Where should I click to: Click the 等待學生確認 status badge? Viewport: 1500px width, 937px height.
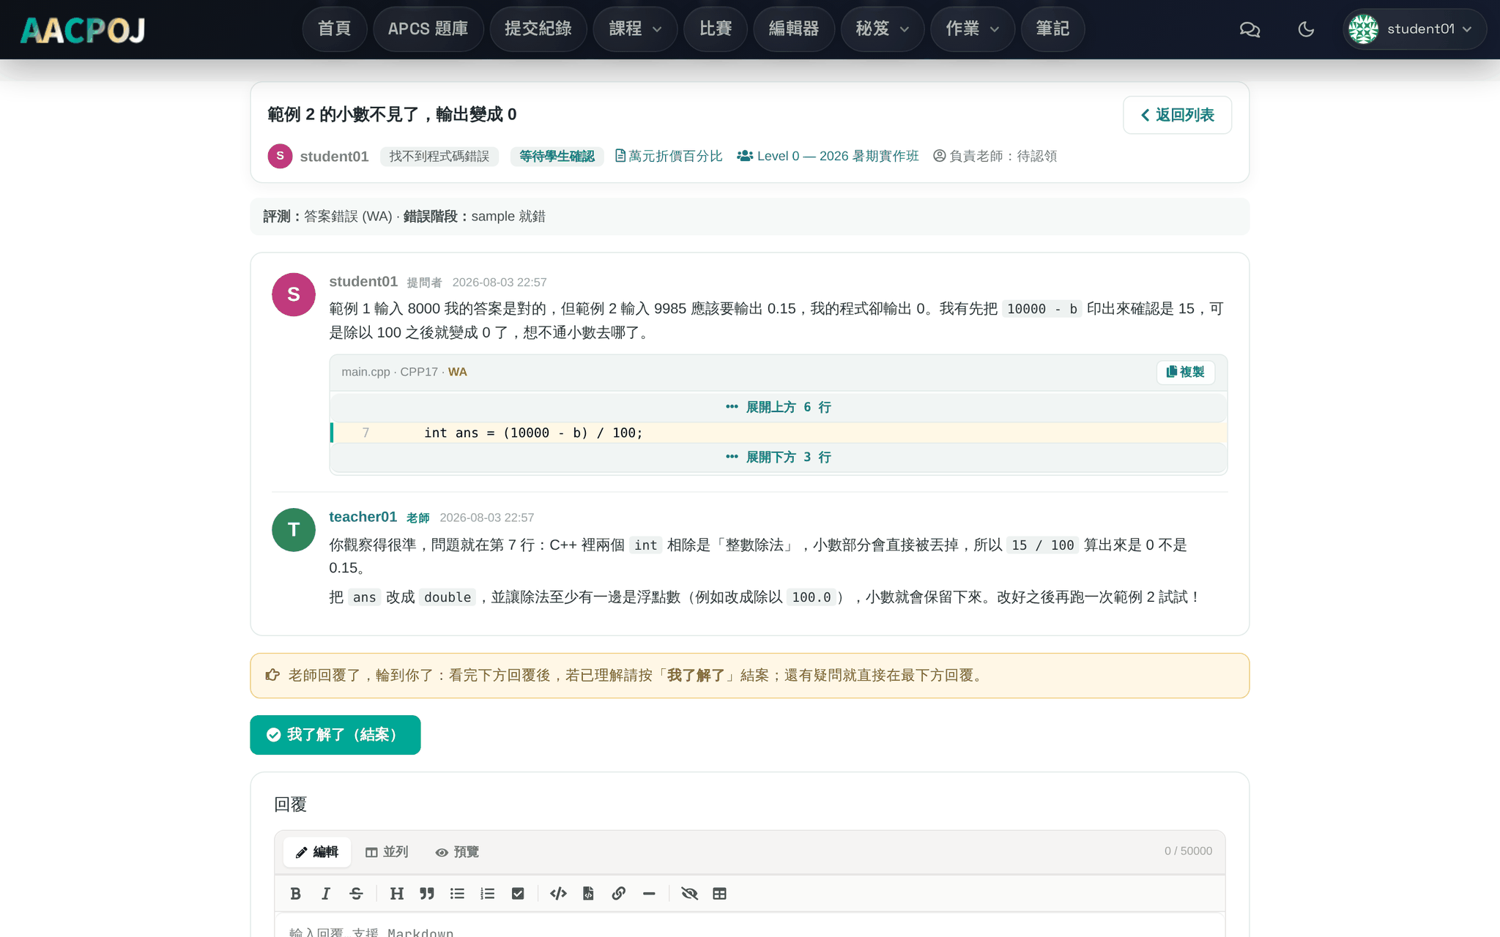[x=557, y=156]
